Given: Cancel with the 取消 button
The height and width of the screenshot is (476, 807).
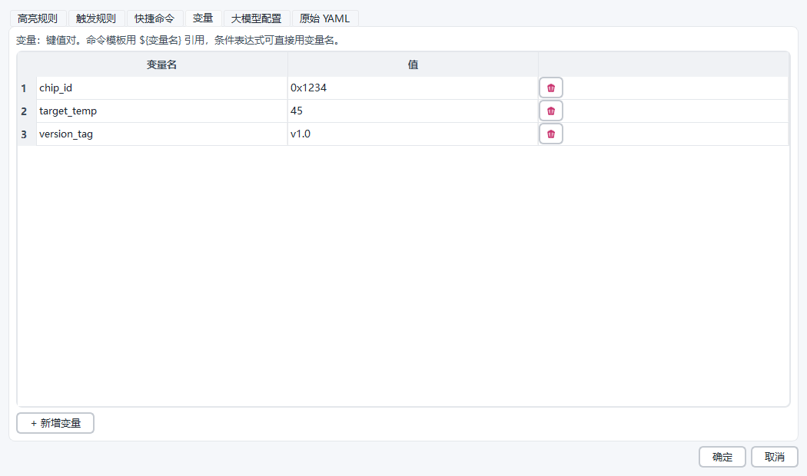Looking at the screenshot, I should pos(775,457).
